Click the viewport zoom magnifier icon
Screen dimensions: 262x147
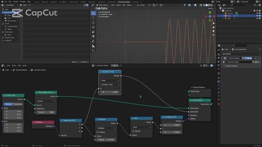click(x=213, y=24)
